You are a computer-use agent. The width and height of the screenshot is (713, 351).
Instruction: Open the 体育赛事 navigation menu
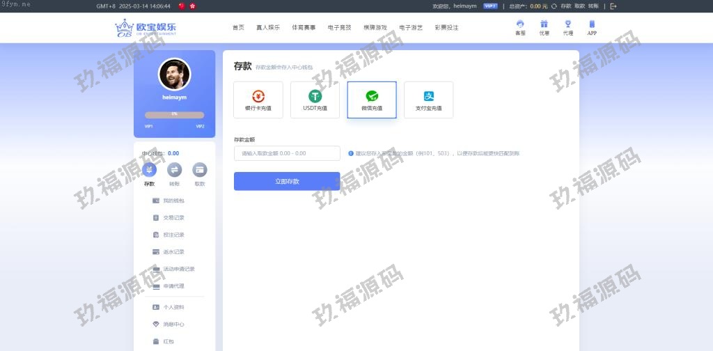(x=304, y=28)
